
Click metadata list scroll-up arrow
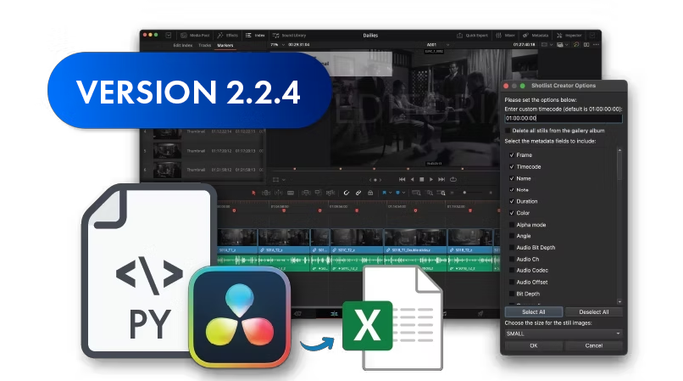[619, 150]
